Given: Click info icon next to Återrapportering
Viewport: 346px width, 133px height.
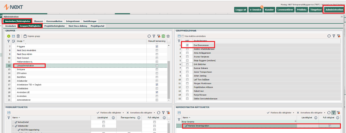Looking at the screenshot, I should point(139,118).
